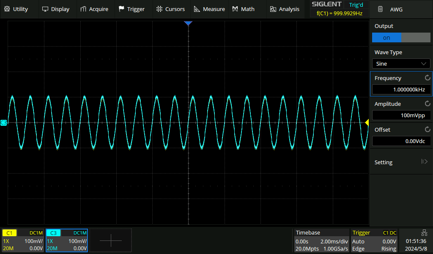Click the yellow trigger level marker
Image resolution: width=433 pixels, height=254 pixels.
367,122
